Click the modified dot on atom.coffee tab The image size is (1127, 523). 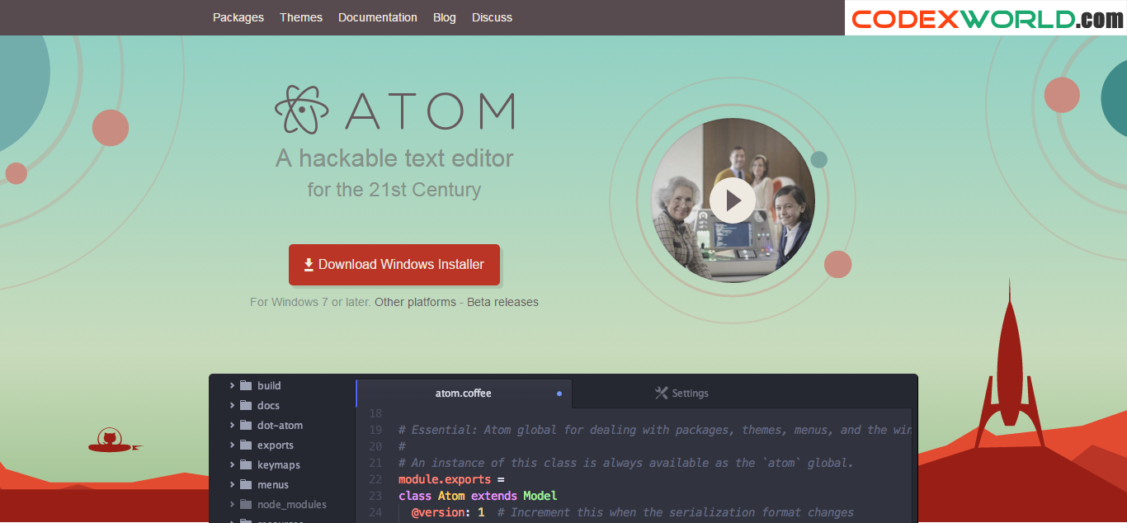pyautogui.click(x=559, y=393)
